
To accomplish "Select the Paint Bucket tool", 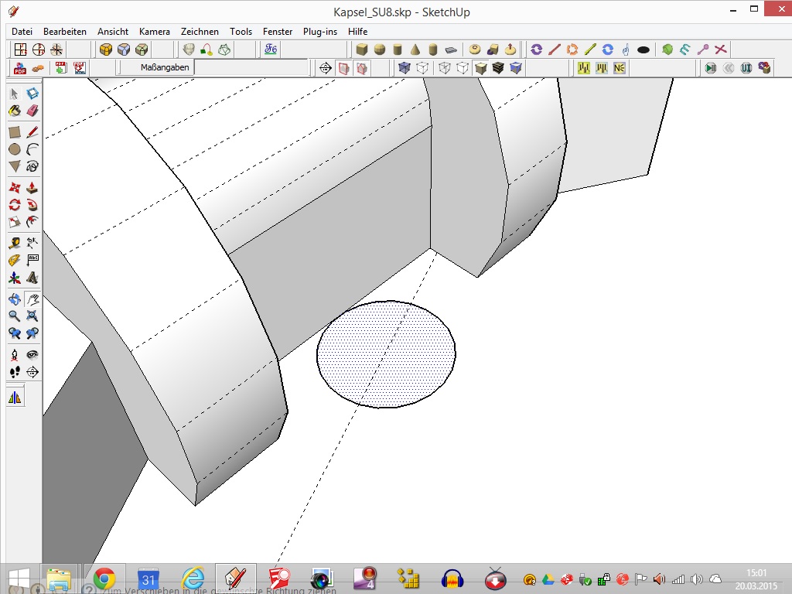I will [x=15, y=111].
